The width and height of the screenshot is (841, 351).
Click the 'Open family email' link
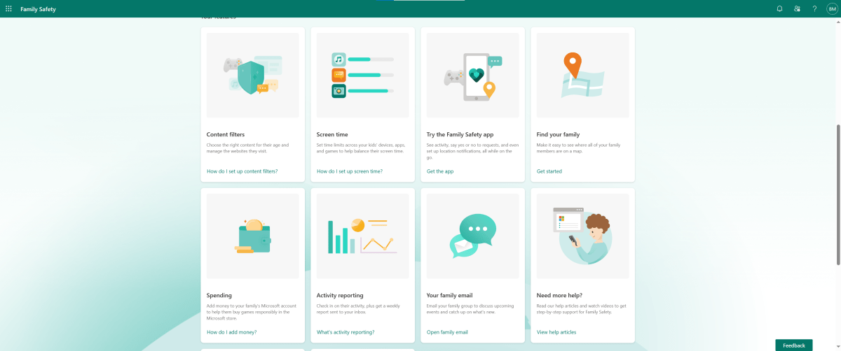(447, 332)
